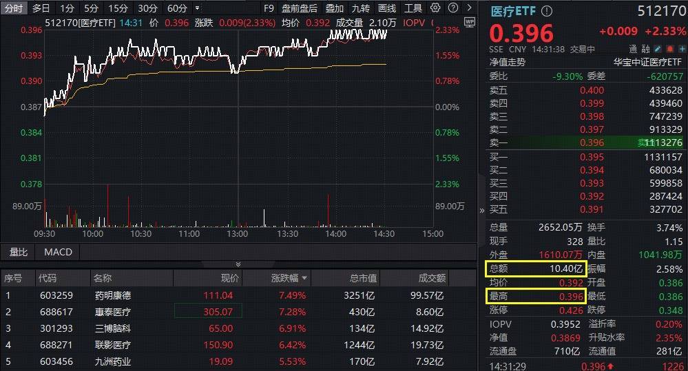Select the MACD indicator tab
Screen dimensions: 688x371
coord(58,252)
